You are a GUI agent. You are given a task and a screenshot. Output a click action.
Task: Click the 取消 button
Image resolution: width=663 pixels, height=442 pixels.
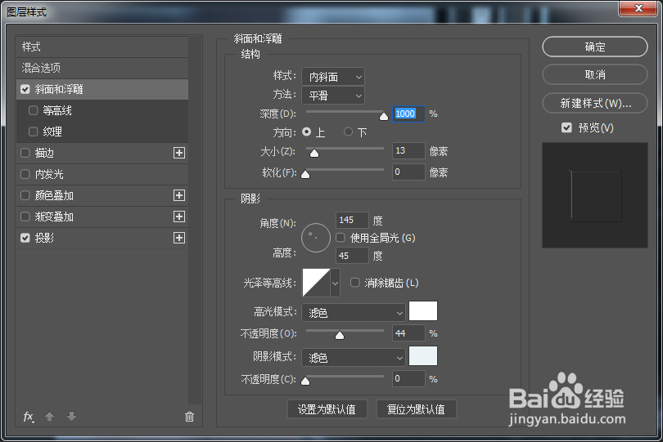tap(595, 74)
